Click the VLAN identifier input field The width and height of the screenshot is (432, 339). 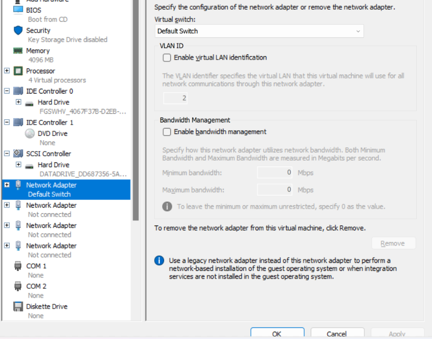pos(175,98)
